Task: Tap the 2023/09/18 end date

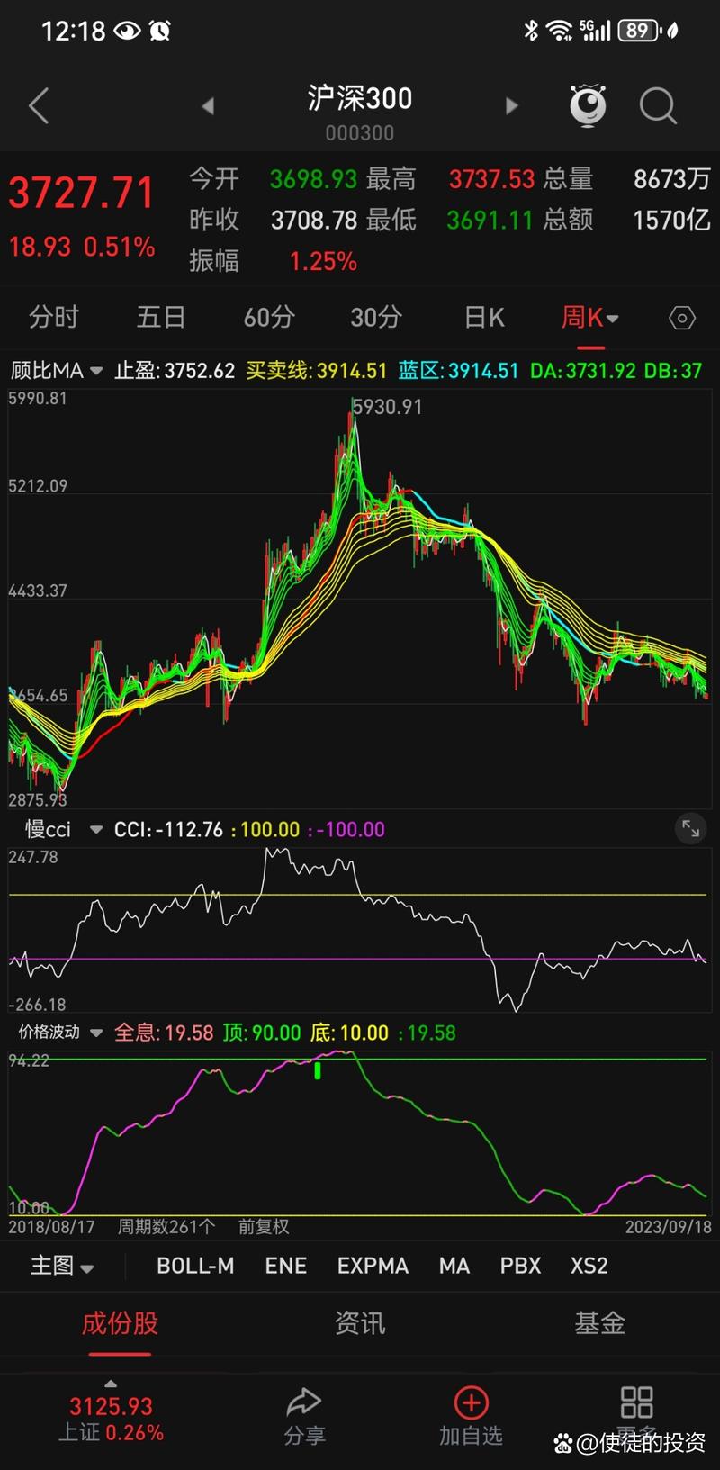Action: [669, 1227]
